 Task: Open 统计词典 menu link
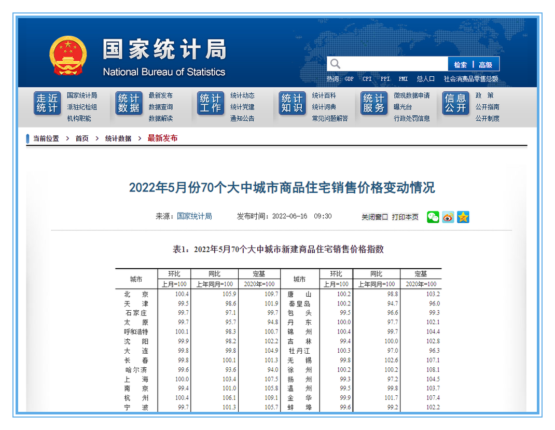(x=324, y=107)
